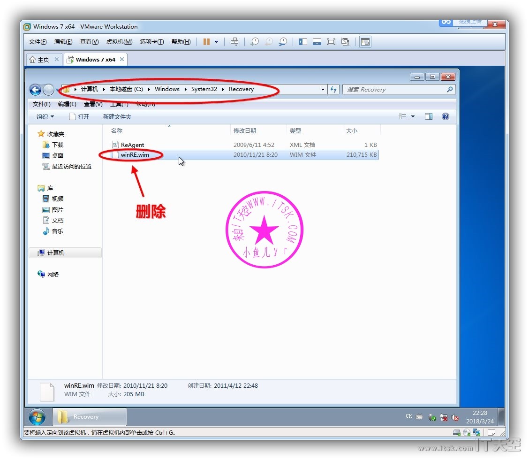Open the power options dropdown arrow
Screen dimensions: 529x460
point(216,42)
